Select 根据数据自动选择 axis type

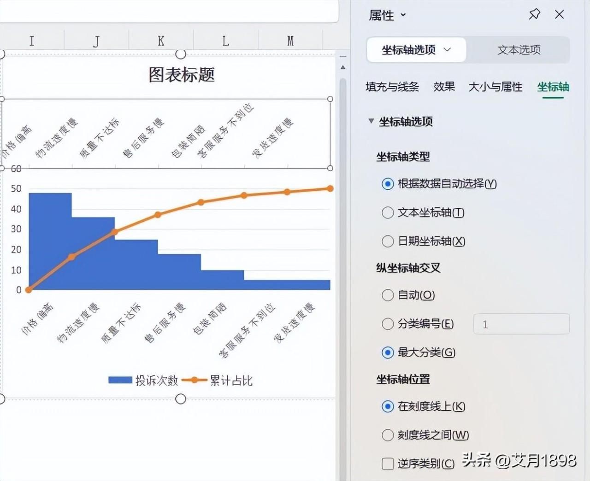pos(388,184)
